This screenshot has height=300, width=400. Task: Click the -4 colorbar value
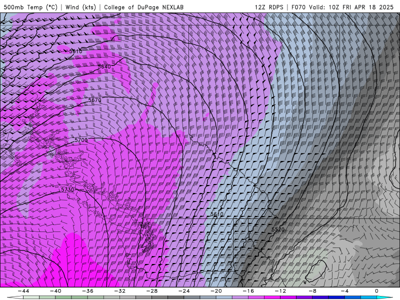pos(344,291)
